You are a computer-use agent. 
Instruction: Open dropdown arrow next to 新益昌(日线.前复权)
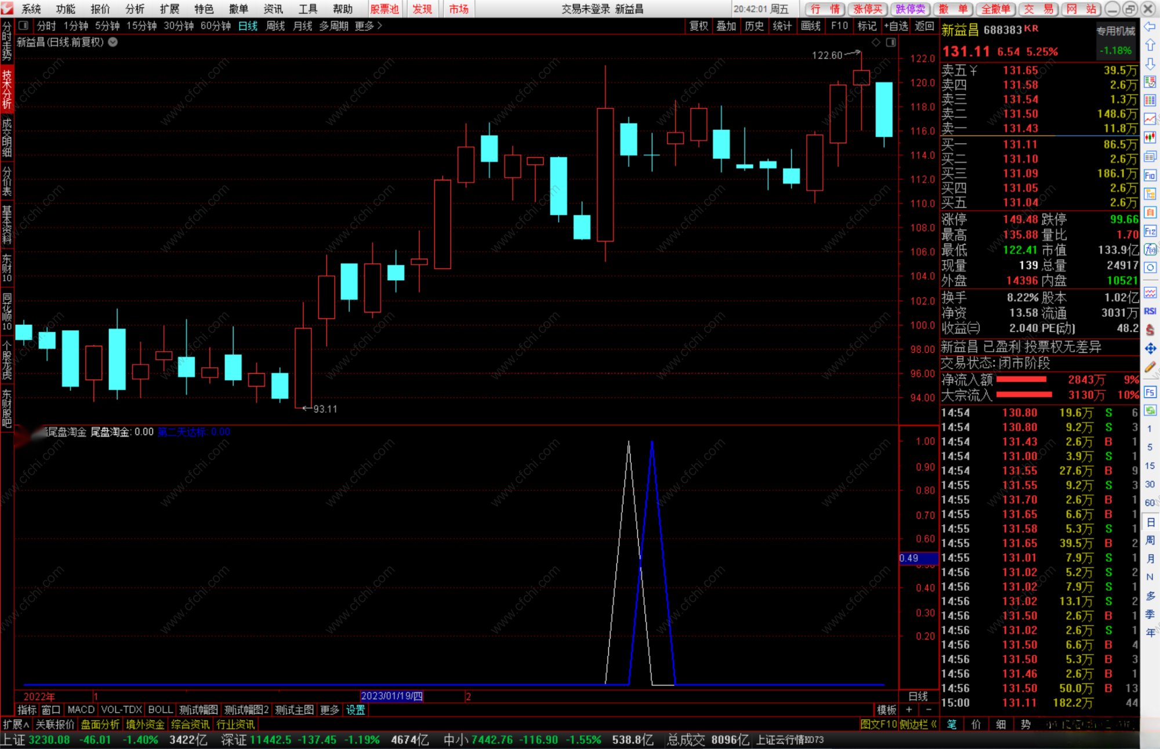pyautogui.click(x=113, y=42)
